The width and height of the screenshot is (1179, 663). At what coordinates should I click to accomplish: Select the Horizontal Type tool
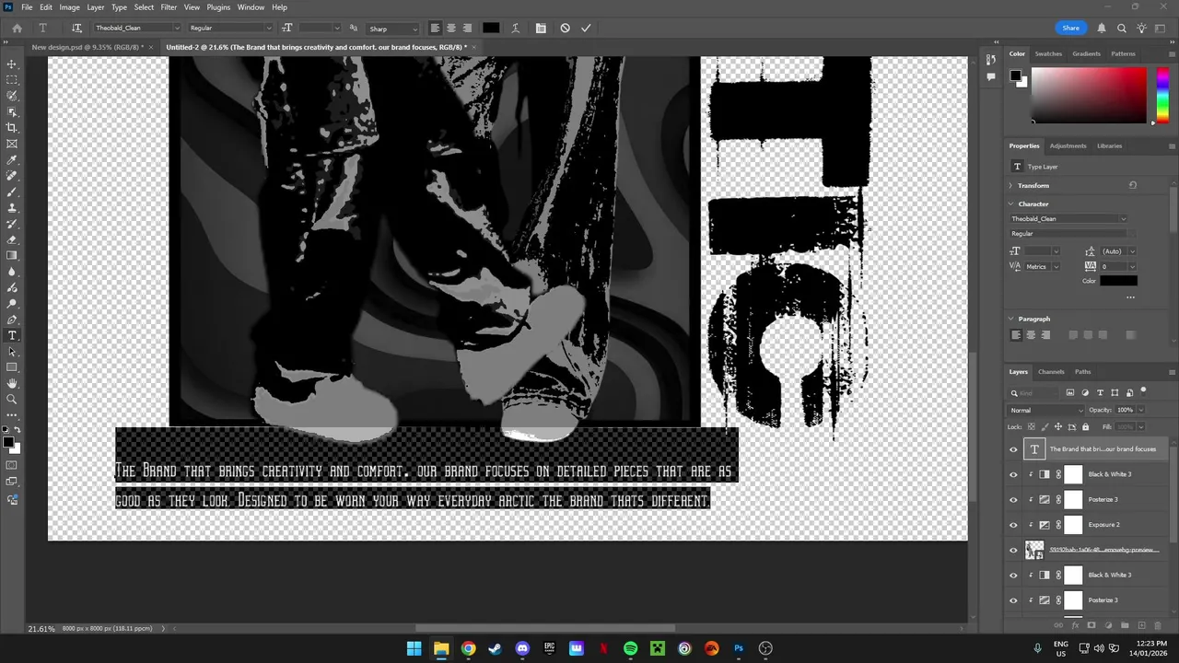12,335
